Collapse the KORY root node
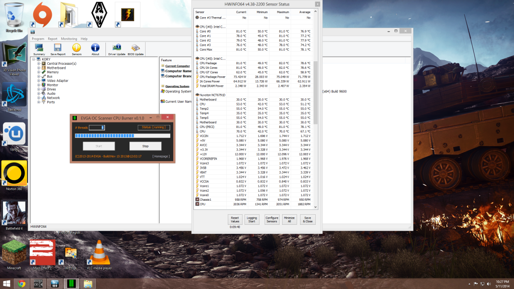 (33, 59)
